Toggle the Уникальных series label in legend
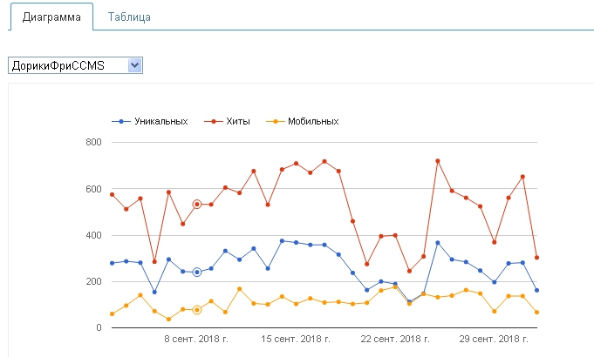Screen dimensions: 594x357 (x=160, y=121)
